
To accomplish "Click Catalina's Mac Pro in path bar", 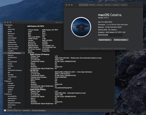I will 14,110.
